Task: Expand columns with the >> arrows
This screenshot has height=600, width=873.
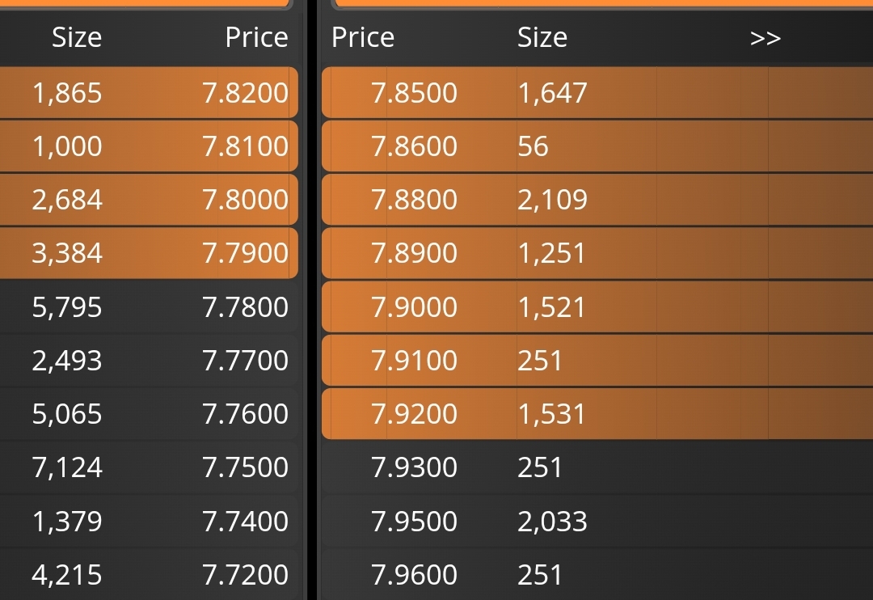Action: tap(765, 38)
